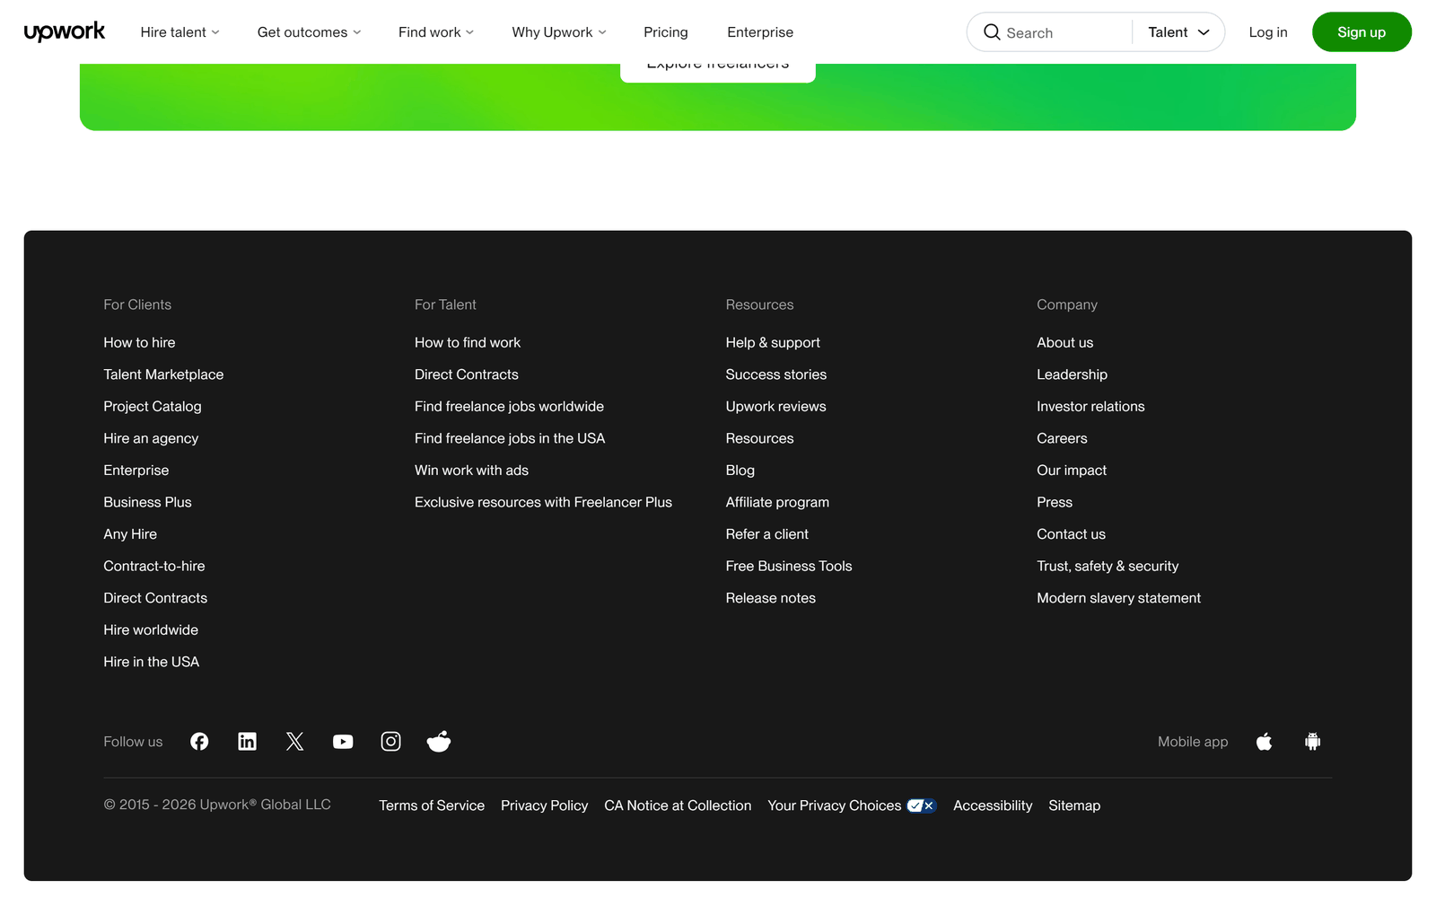Open Upwork's Reddit community

[439, 742]
